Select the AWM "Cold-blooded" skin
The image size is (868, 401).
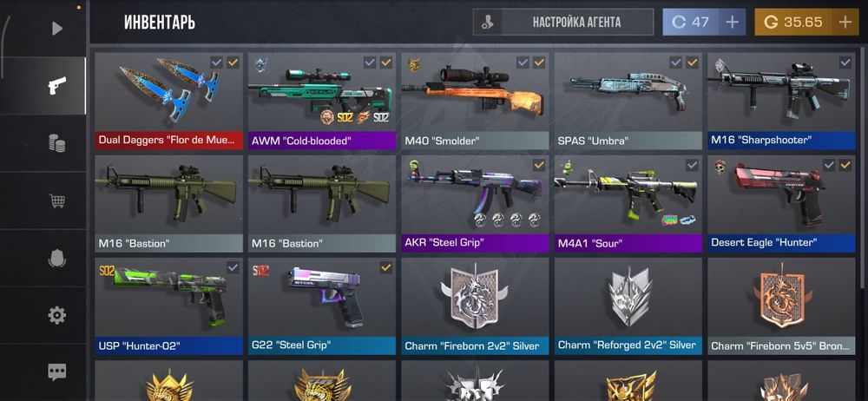(322, 102)
